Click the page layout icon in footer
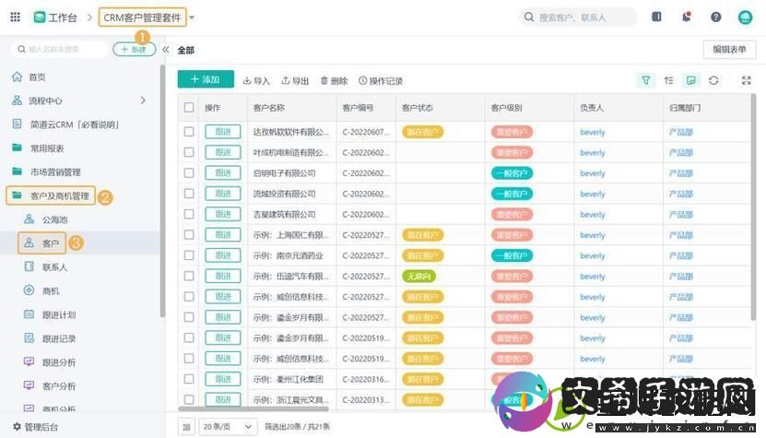Viewport: 766px width, 438px height. pyautogui.click(x=186, y=427)
